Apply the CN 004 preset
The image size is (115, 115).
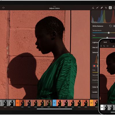point(42,103)
